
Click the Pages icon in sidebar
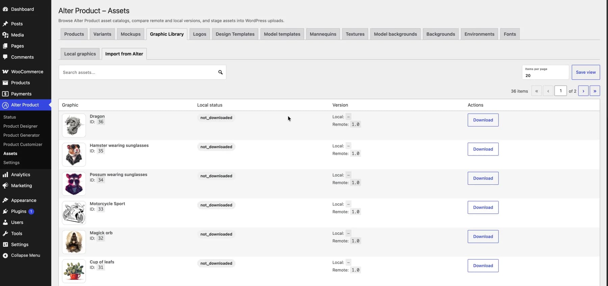[x=5, y=46]
